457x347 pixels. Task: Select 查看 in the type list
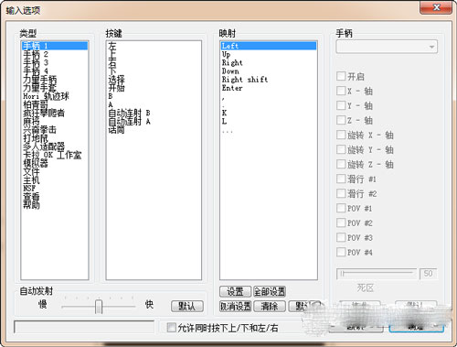[x=55, y=197]
